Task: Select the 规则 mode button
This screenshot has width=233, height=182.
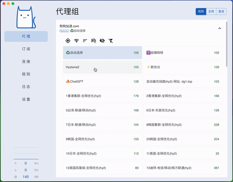Action: [201, 12]
